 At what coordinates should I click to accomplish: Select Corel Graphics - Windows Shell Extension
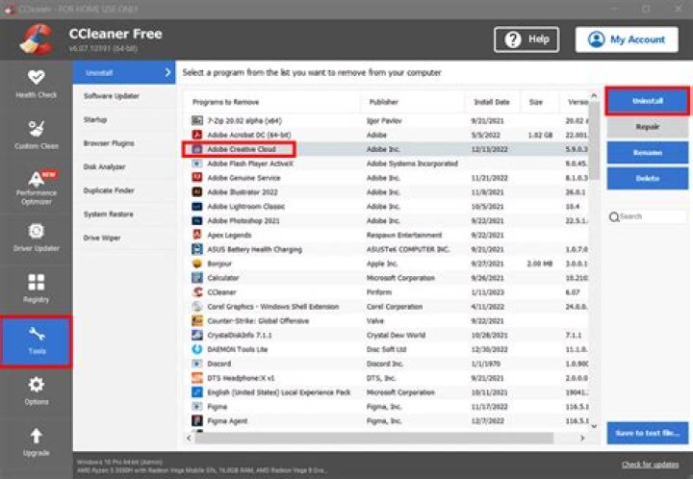[386, 307]
